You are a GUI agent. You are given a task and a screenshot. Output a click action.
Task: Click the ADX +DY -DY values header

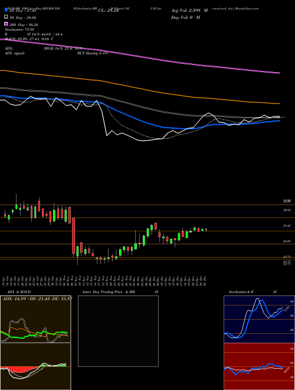(37, 298)
